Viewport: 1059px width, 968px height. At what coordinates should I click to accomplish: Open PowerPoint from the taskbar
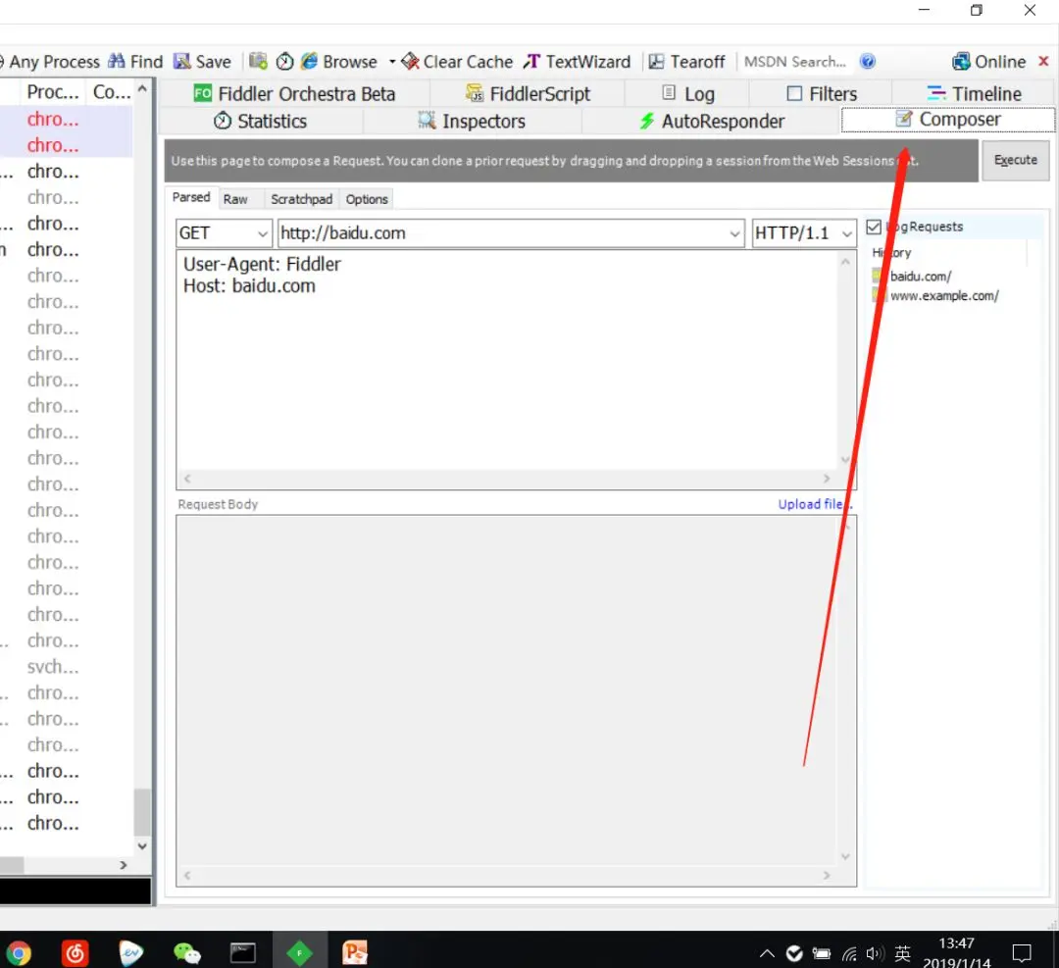[x=355, y=953]
